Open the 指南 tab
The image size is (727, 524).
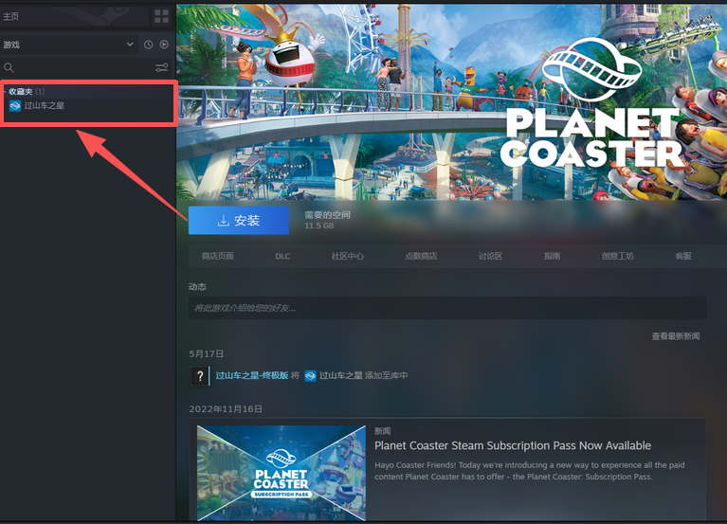[x=553, y=256]
